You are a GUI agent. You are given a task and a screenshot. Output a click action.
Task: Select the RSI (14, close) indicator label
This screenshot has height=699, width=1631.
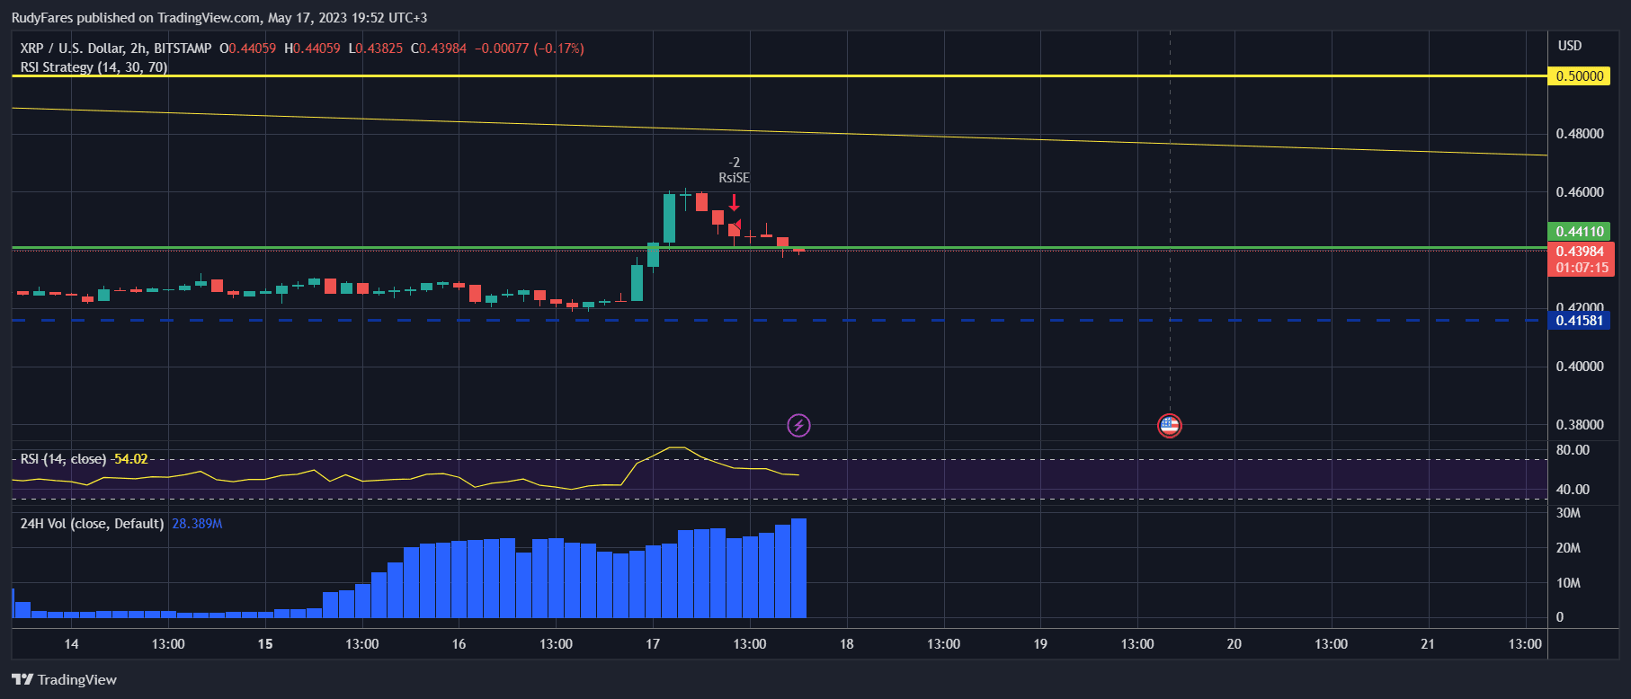click(63, 459)
